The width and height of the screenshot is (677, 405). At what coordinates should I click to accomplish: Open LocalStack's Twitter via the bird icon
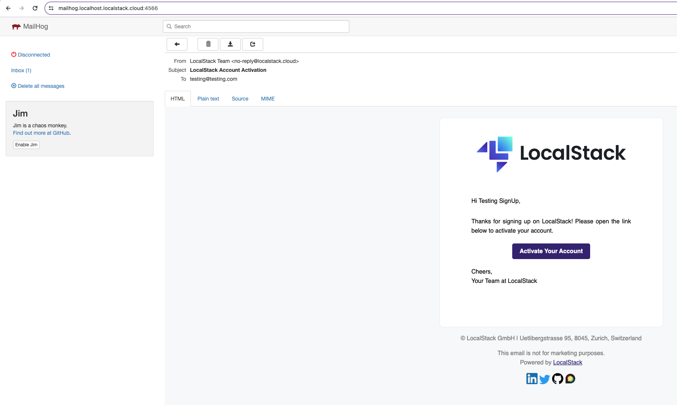point(545,379)
